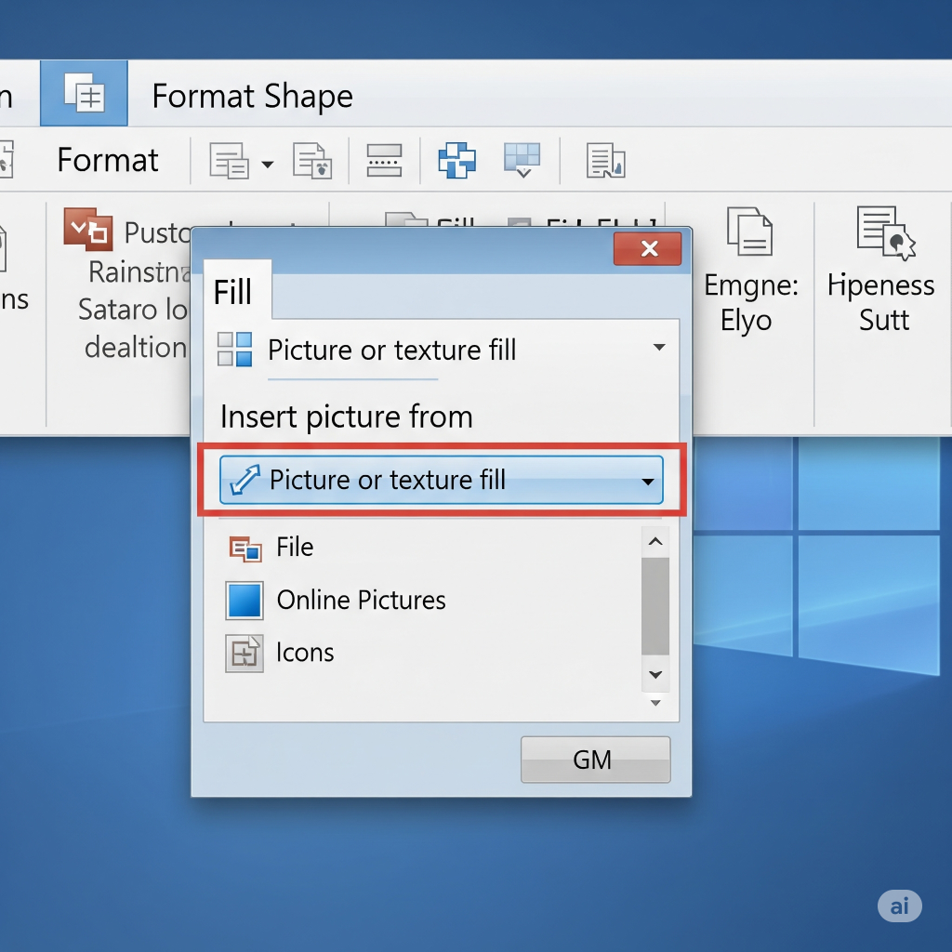Close the Fill dialog with red X
The width and height of the screenshot is (952, 952).
(x=648, y=248)
